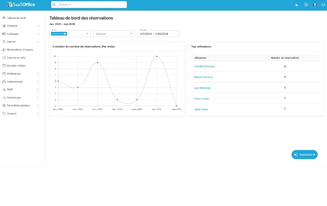This screenshot has height=206, width=327.
Task: Click the Courrier et colis icon
Action: pyautogui.click(x=4, y=58)
